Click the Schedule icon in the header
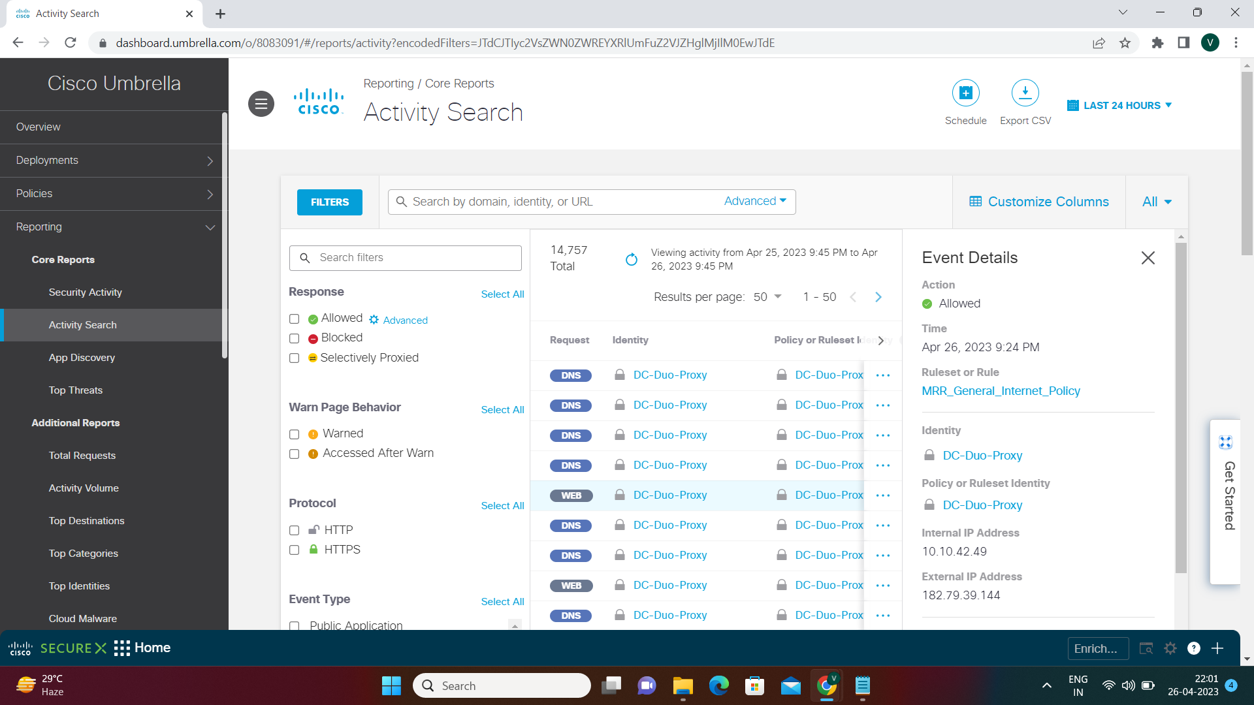The width and height of the screenshot is (1254, 705). [965, 92]
